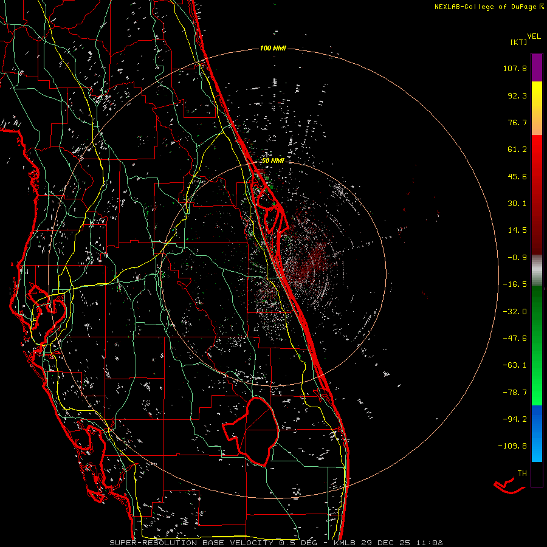Select the royal blue color bar segment
This screenshot has width=547, height=547.
537,419
